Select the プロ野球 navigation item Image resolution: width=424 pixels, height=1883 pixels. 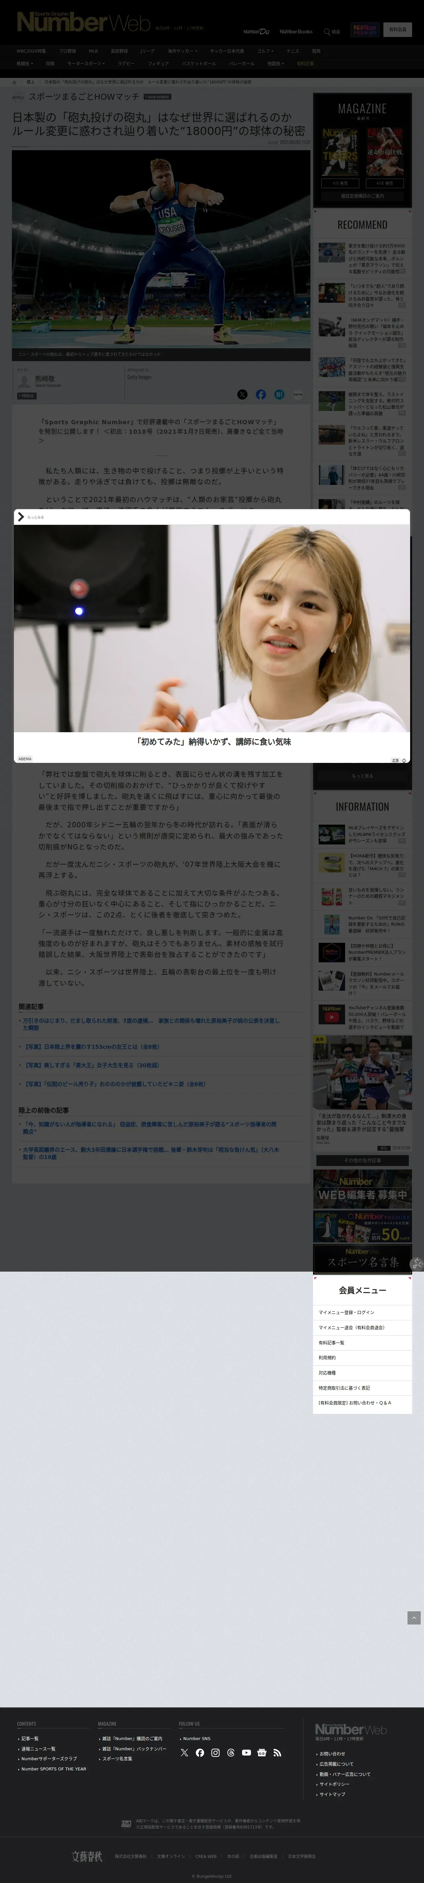click(67, 51)
